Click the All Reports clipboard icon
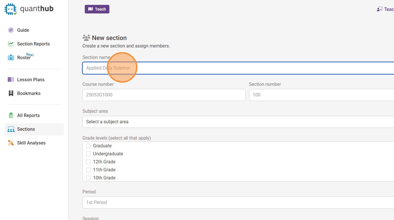Viewport: 394px width, 220px height. coord(11,115)
